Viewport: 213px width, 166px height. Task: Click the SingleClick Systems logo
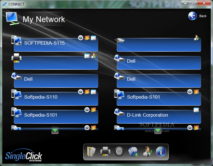tap(24, 155)
